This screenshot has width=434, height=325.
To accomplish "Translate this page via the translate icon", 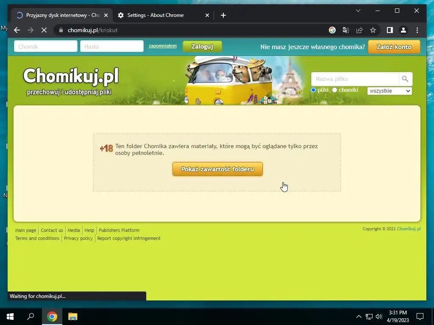I will 346,30.
